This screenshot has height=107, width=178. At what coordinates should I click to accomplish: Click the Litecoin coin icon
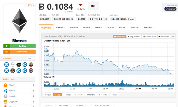click(x=5, y=96)
